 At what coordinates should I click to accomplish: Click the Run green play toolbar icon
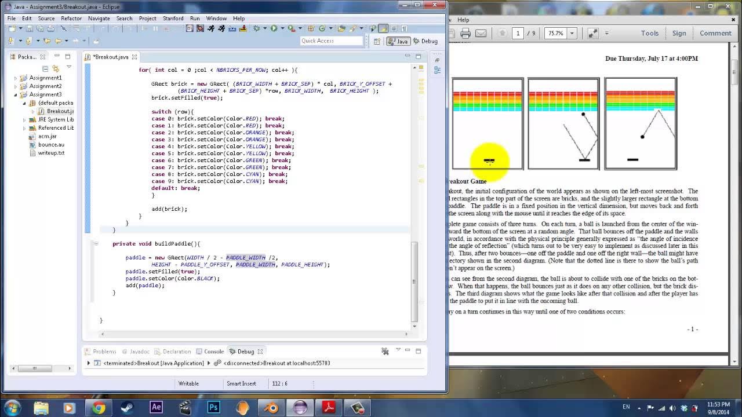(x=273, y=28)
